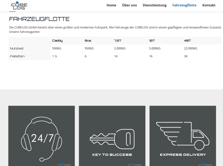The image size is (223, 166).
Task: Open the Home menu item
Action: coord(111,5)
